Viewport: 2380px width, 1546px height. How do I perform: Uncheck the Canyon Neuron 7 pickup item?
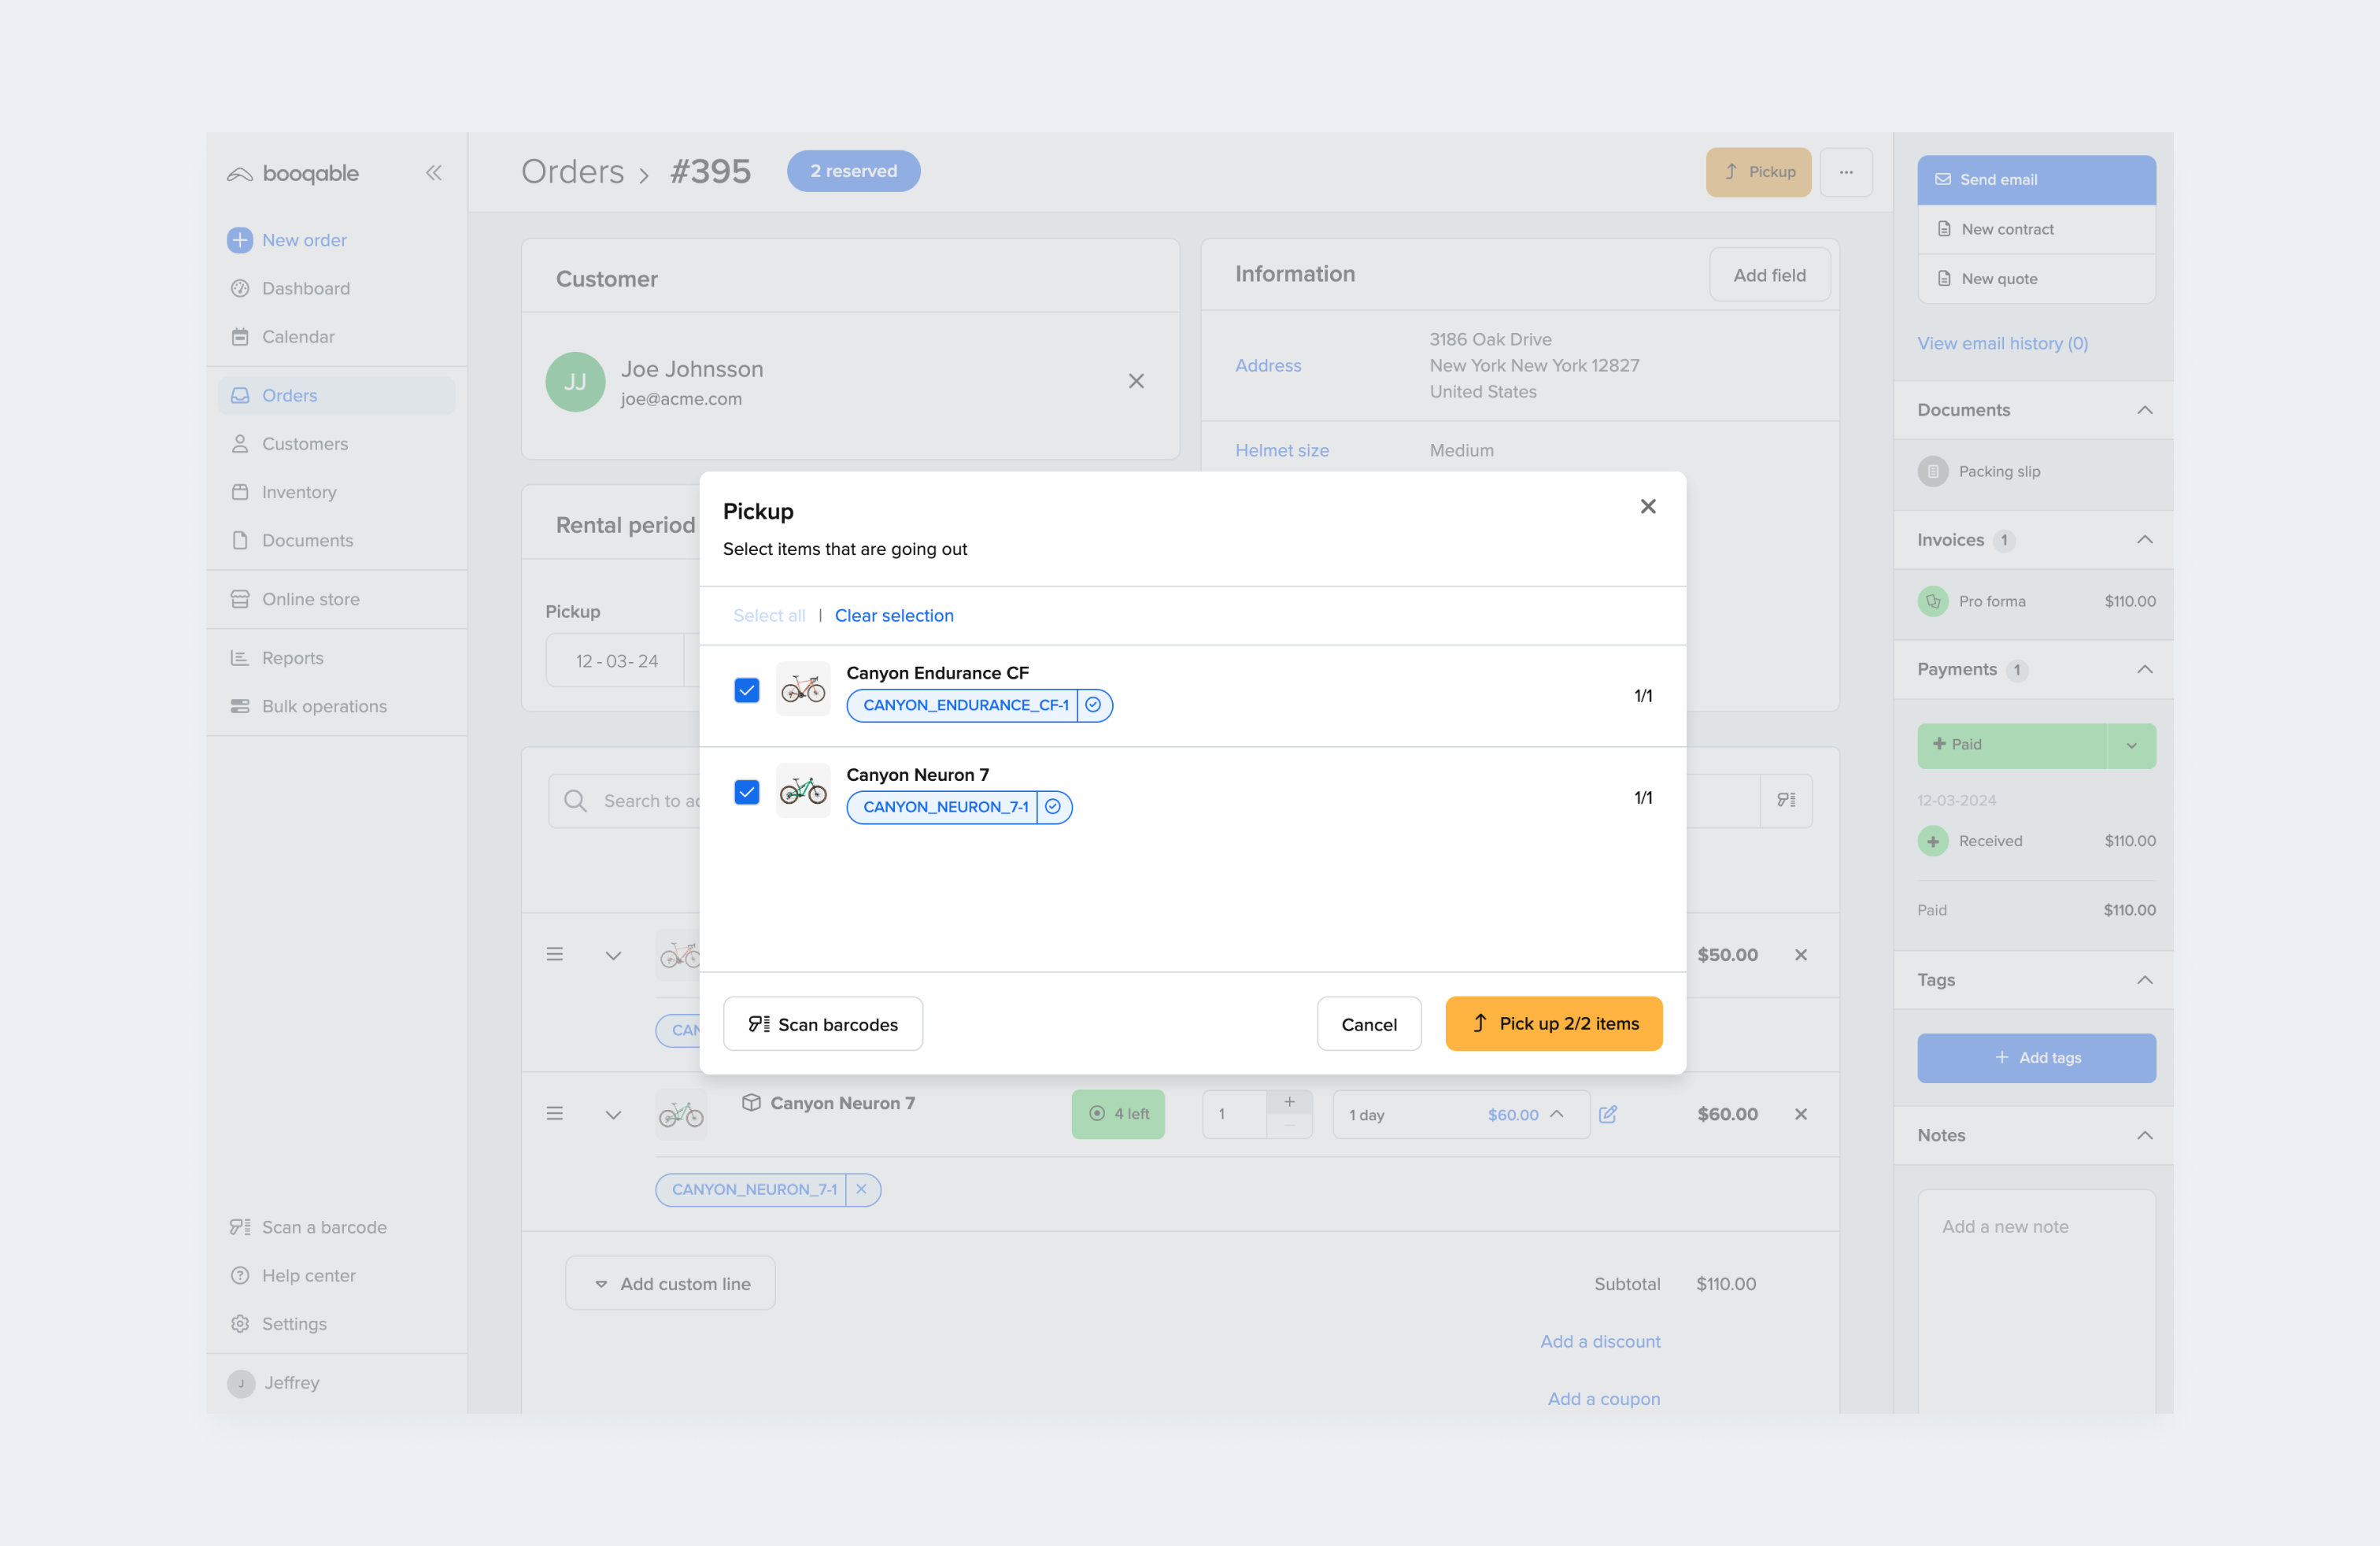pyautogui.click(x=746, y=792)
